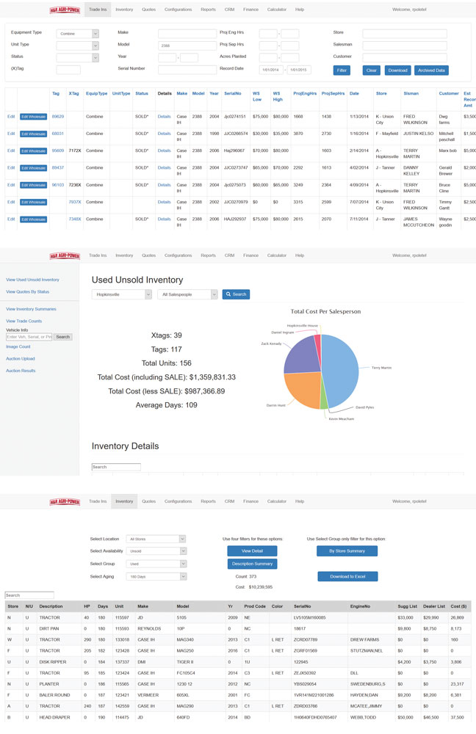This screenshot has width=476, height=734.
Task: Click Edit Wholesale for tag 89629
Action: 33,116
